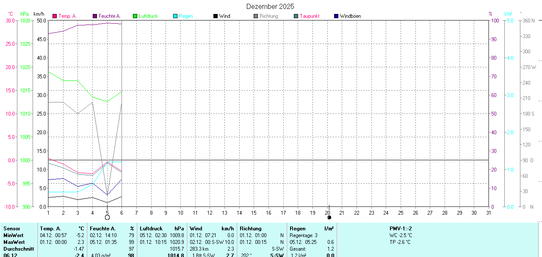Click the blue Windböen legend square
This screenshot has height=257, width=542.
[336, 16]
